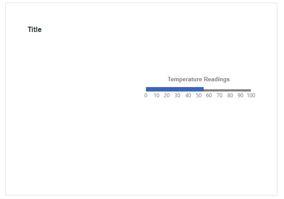The image size is (284, 199).
Task: Click the right end of gray bar
Action: coord(250,90)
